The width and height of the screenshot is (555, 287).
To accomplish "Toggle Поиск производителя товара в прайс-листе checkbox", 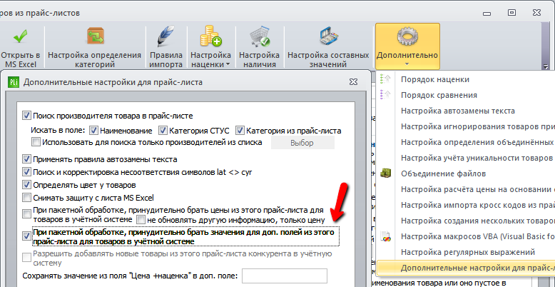I will click(x=26, y=116).
